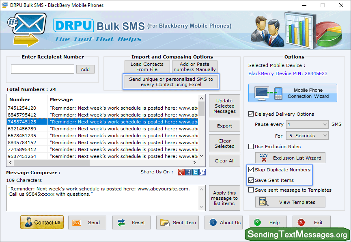This screenshot has width=351, height=242.
Task: Click Clear Selected button
Action: coord(224,143)
